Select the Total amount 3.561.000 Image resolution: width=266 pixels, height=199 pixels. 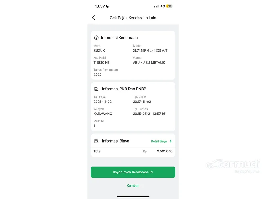(x=165, y=151)
